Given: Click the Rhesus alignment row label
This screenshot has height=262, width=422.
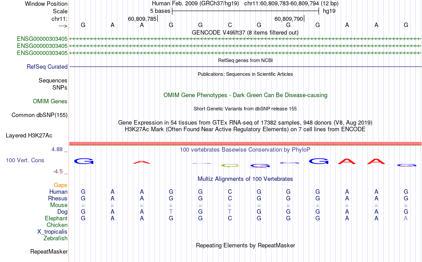Looking at the screenshot, I should (58, 198).
